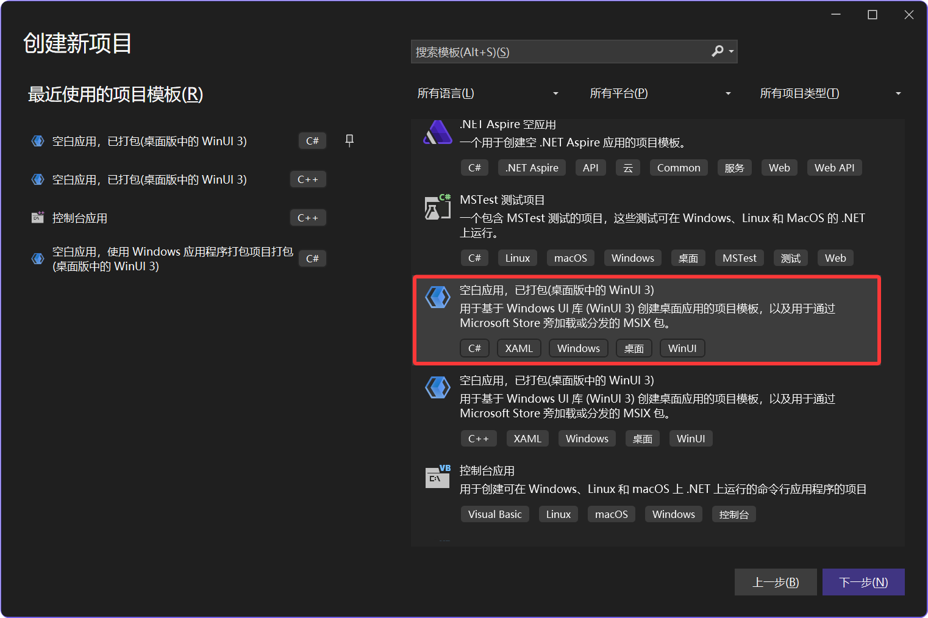Image resolution: width=928 pixels, height=618 pixels.
Task: Pin the recent C# WinUI 3 template
Action: (349, 140)
